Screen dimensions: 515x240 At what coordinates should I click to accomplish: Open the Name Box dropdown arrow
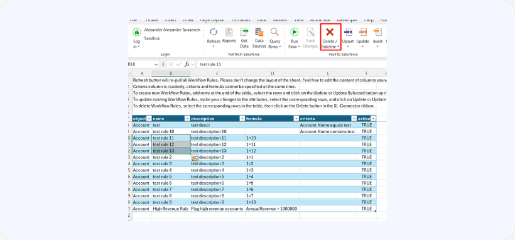[156, 65]
